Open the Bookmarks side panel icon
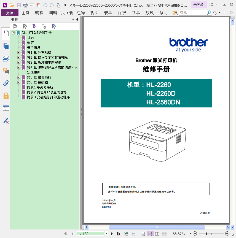 (x=6, y=33)
